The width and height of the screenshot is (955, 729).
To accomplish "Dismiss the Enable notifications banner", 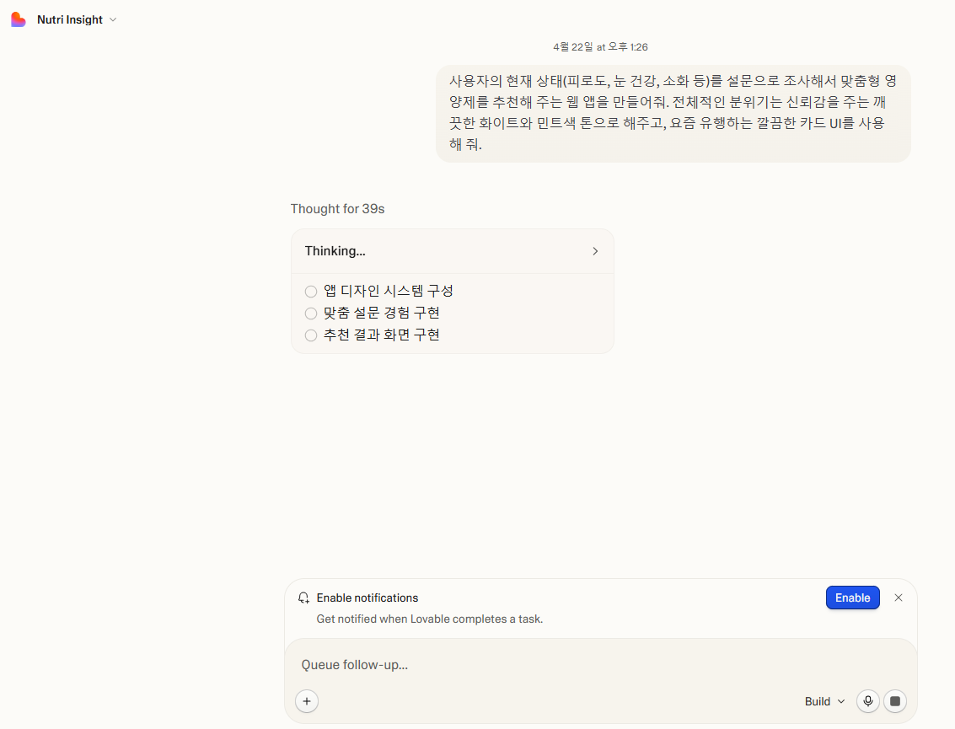I will 899,598.
